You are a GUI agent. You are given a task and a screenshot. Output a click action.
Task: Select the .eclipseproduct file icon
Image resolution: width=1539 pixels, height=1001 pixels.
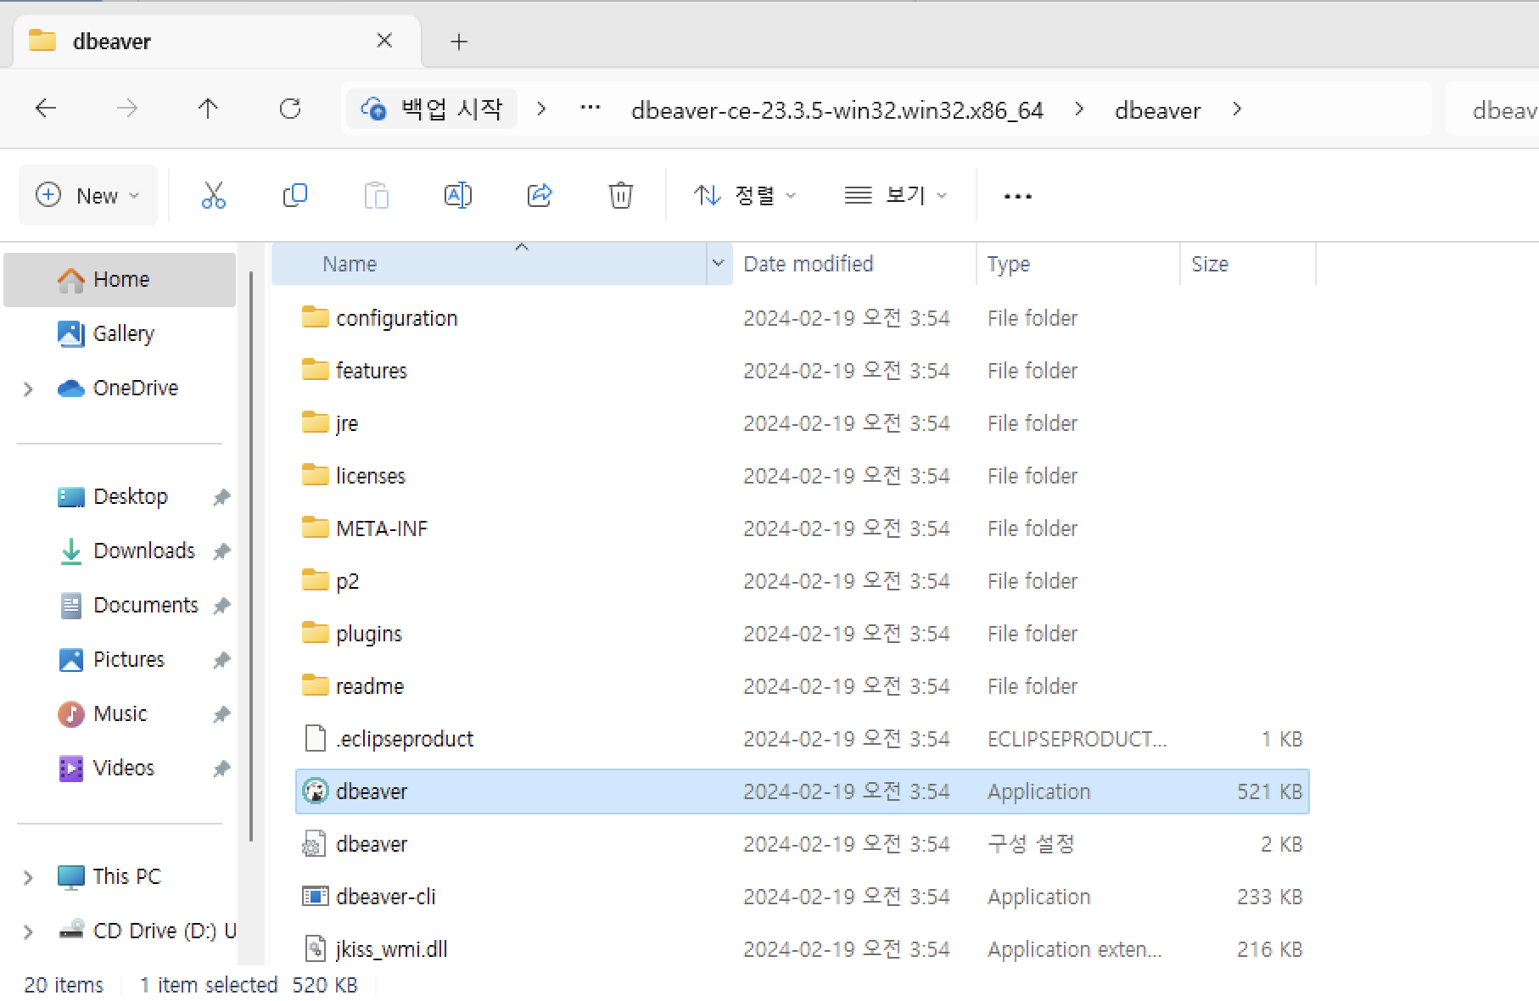pos(315,739)
